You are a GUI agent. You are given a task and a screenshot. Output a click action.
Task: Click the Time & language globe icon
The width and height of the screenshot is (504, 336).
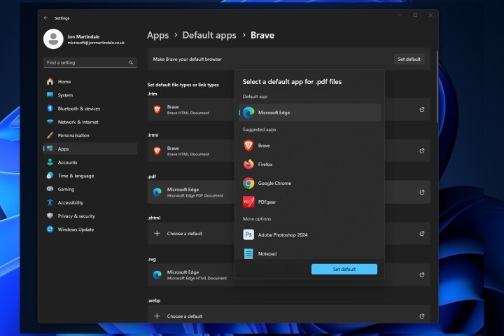[50, 176]
